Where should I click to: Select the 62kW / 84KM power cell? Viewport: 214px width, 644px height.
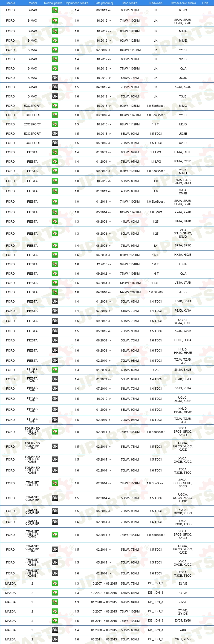[x=130, y=602]
